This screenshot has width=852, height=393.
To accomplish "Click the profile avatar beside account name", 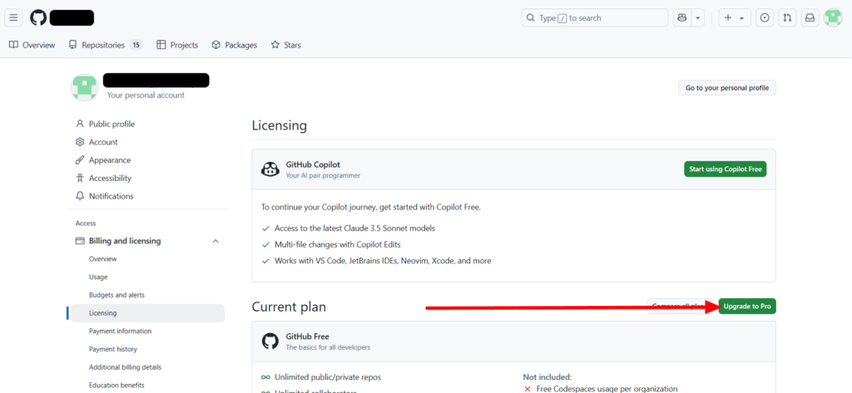I will coord(84,87).
